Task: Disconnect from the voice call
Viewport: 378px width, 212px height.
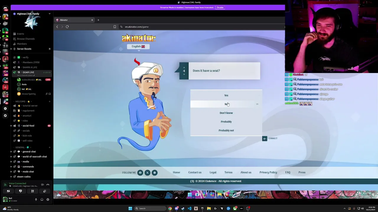Action: [48, 185]
